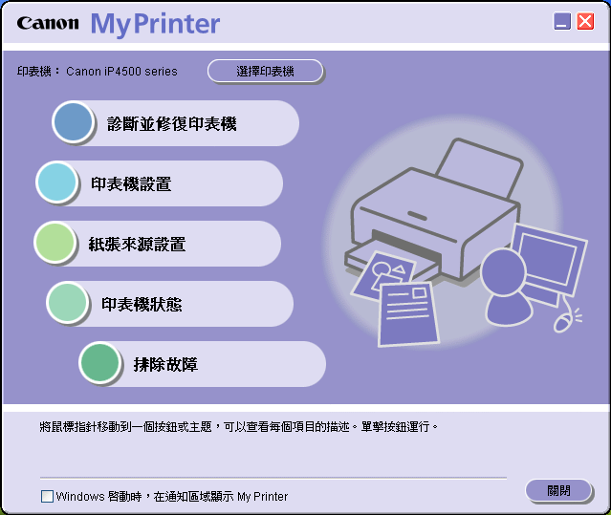This screenshot has height=515, width=611.
Task: Click the Canon iP4500 series printer name
Action: tap(121, 72)
